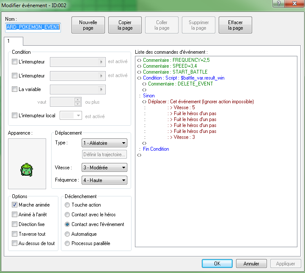Select the Sinon line
Image resolution: width=305 pixels, height=273 pixels.
click(147, 96)
